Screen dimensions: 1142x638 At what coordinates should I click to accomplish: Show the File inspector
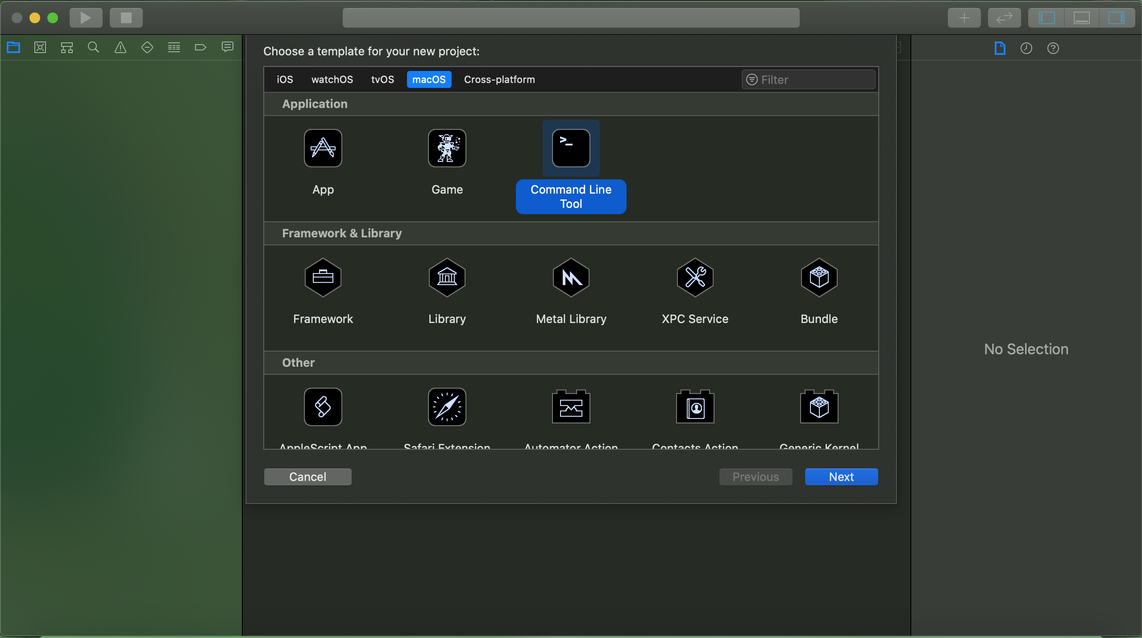(1000, 48)
